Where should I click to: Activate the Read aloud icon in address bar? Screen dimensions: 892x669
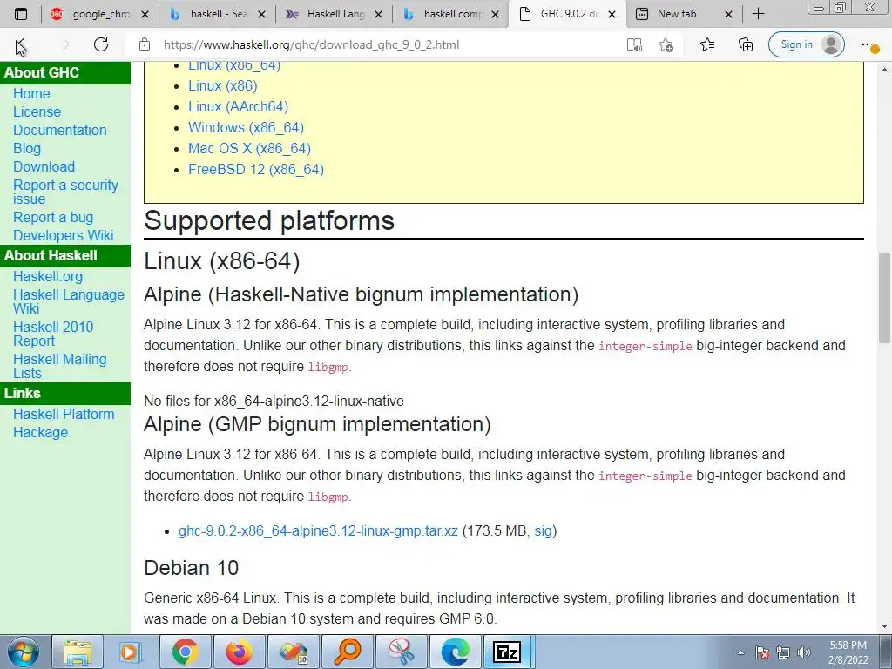click(634, 44)
